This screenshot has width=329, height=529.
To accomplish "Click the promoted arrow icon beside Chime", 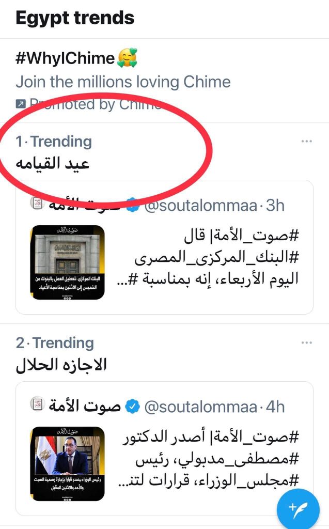I will [x=20, y=104].
